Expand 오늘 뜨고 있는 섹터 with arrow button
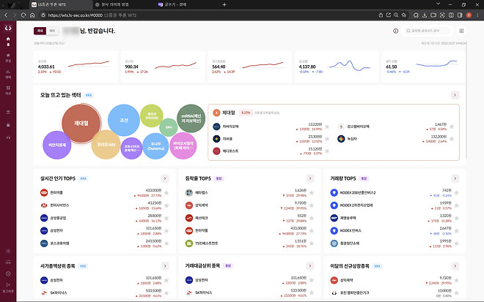The height and width of the screenshot is (302, 484). pyautogui.click(x=455, y=95)
